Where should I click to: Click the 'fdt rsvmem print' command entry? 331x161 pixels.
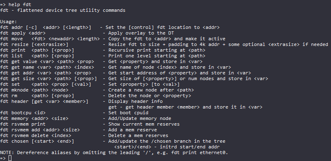[x=90, y=124]
